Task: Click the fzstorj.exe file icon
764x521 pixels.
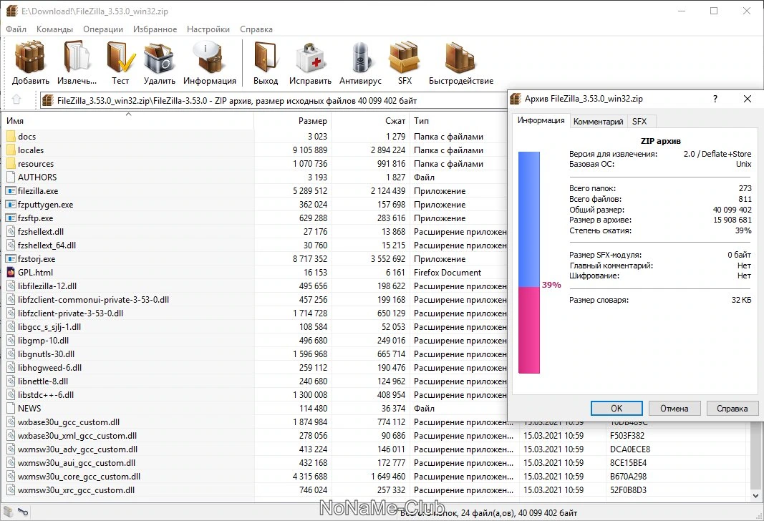Action: pos(11,258)
